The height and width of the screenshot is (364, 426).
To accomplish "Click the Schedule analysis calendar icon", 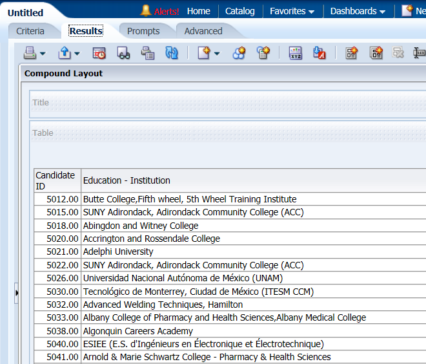I will click(99, 53).
